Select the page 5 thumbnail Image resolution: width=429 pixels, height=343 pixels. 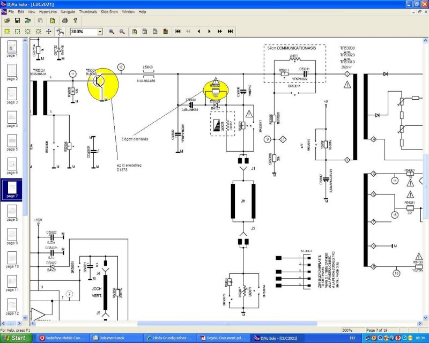click(12, 143)
